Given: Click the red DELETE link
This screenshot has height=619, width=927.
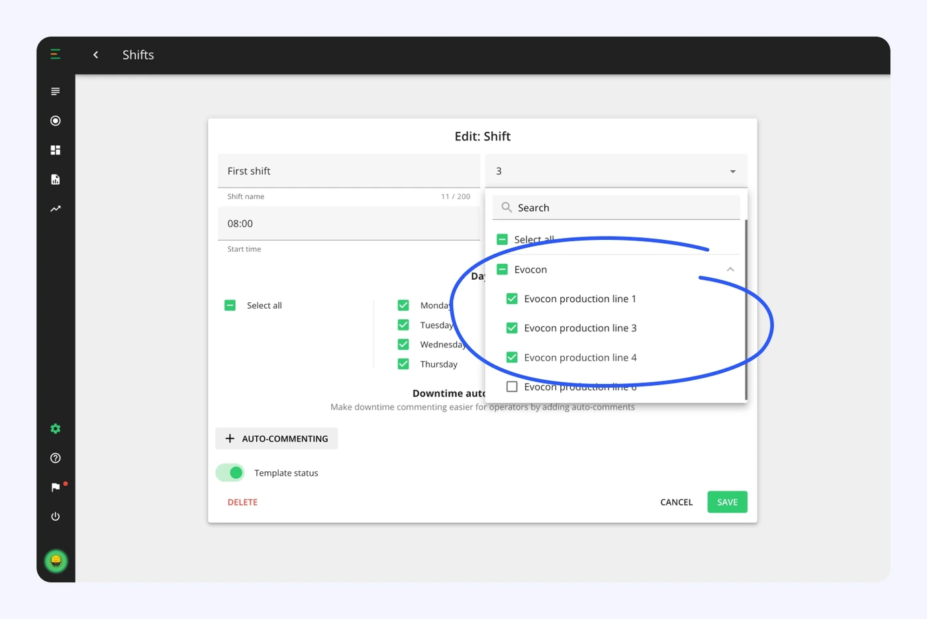Looking at the screenshot, I should pos(242,502).
